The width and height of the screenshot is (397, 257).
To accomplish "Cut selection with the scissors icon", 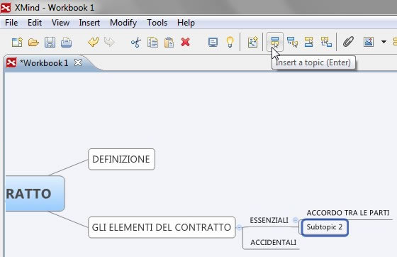I will pos(136,42).
